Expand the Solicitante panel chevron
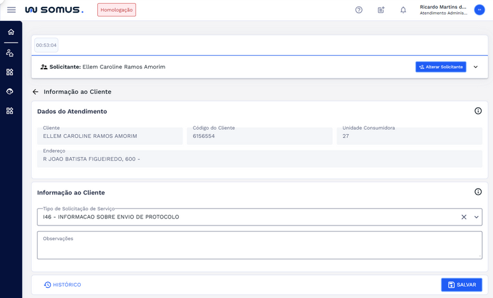Viewport: 493px width, 298px height. click(x=476, y=67)
